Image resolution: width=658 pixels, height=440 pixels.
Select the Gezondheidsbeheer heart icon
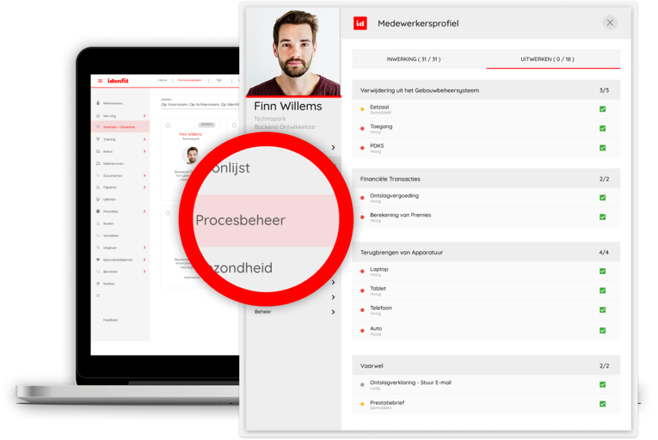click(98, 260)
